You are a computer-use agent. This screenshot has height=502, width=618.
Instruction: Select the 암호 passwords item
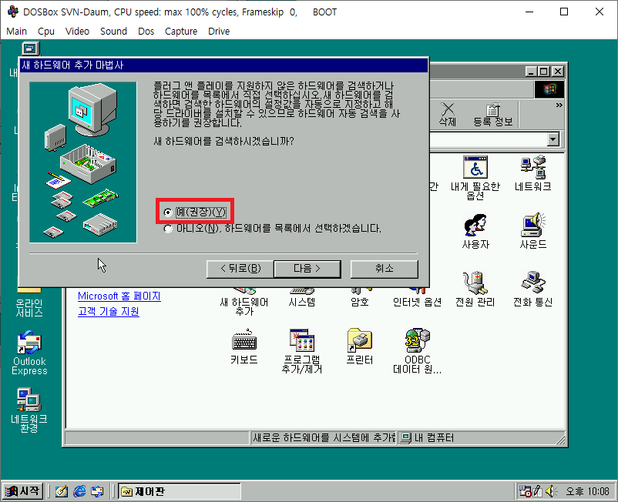coord(359,299)
